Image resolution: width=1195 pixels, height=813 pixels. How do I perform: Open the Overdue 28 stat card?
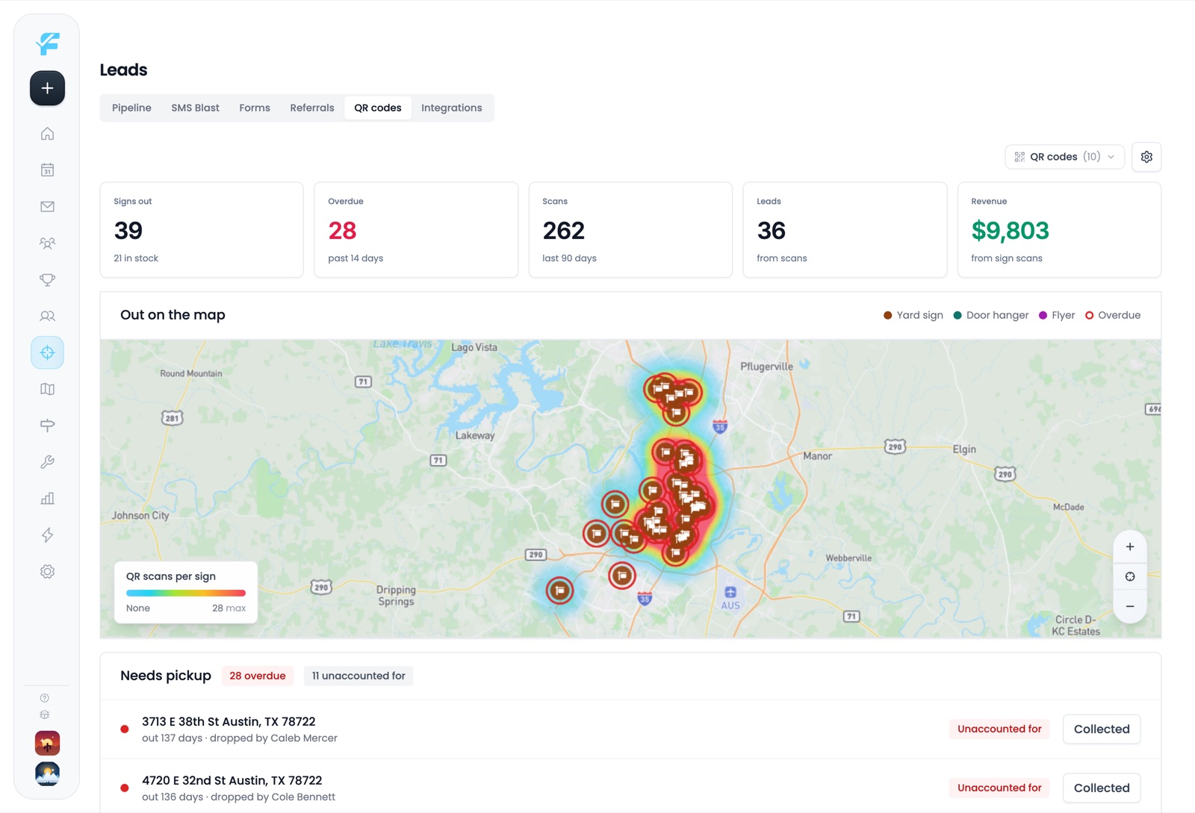[x=416, y=230]
